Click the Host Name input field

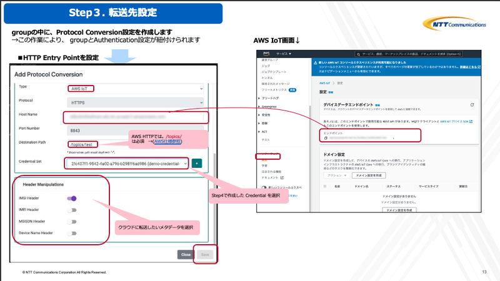(x=135, y=117)
